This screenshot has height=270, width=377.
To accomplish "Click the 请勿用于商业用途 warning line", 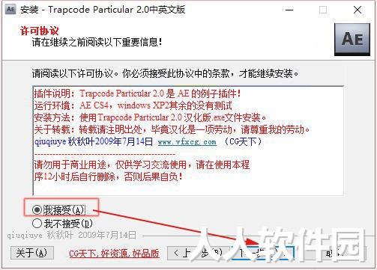I will pos(142,165).
